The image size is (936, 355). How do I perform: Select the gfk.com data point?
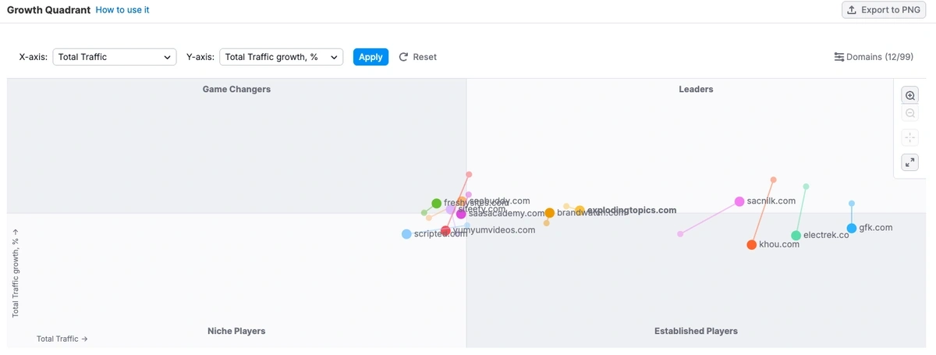pos(852,229)
